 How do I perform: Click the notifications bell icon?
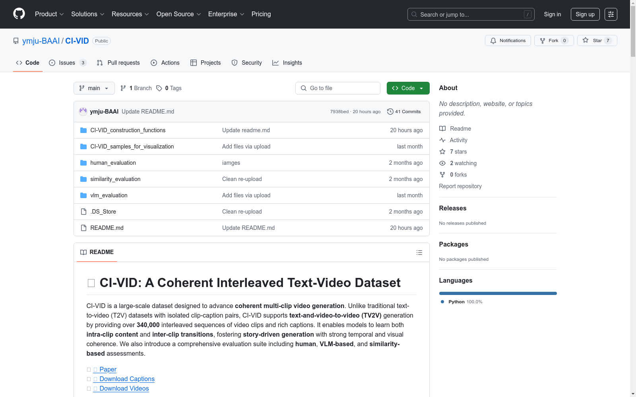(493, 40)
